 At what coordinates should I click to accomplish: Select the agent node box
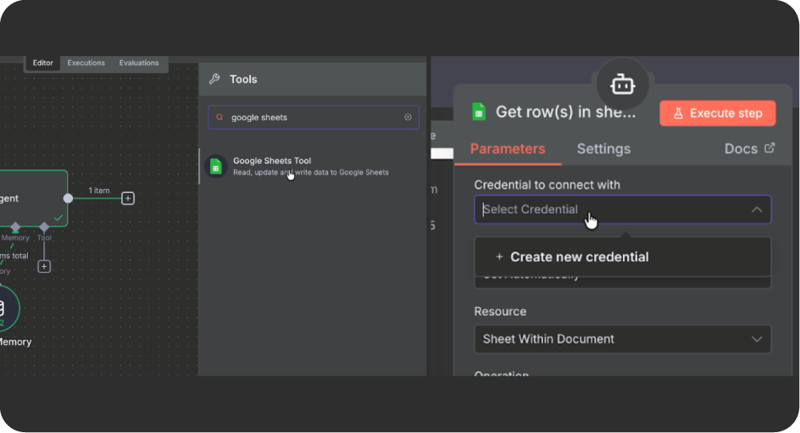pyautogui.click(x=33, y=198)
